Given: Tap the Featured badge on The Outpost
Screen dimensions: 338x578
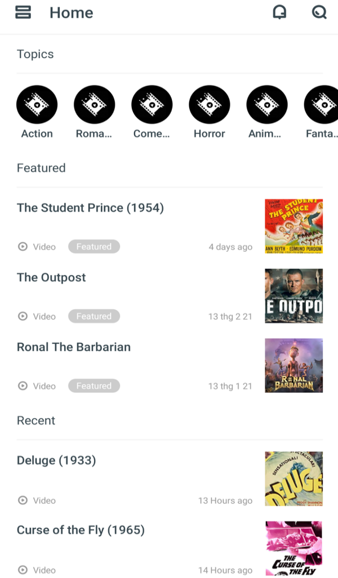Looking at the screenshot, I should click(94, 316).
